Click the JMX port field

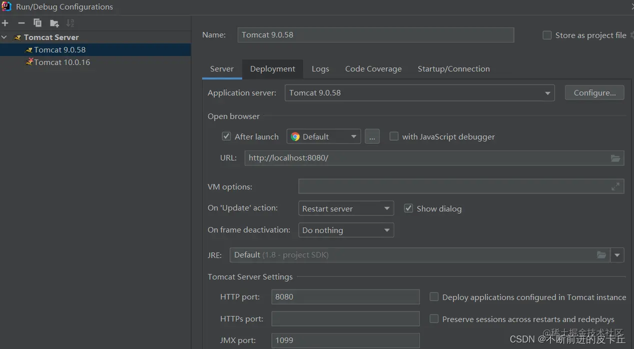(345, 340)
